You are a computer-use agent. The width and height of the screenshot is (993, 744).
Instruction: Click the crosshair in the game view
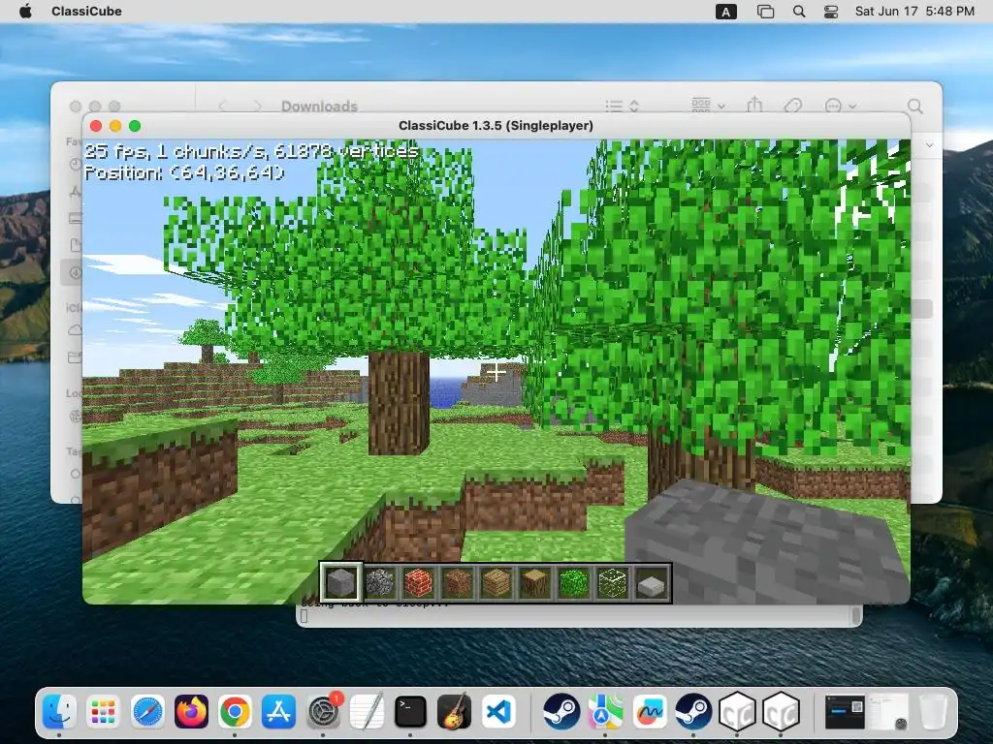tap(496, 371)
